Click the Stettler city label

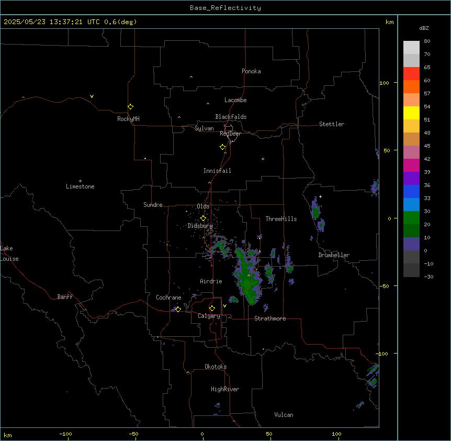coord(331,124)
